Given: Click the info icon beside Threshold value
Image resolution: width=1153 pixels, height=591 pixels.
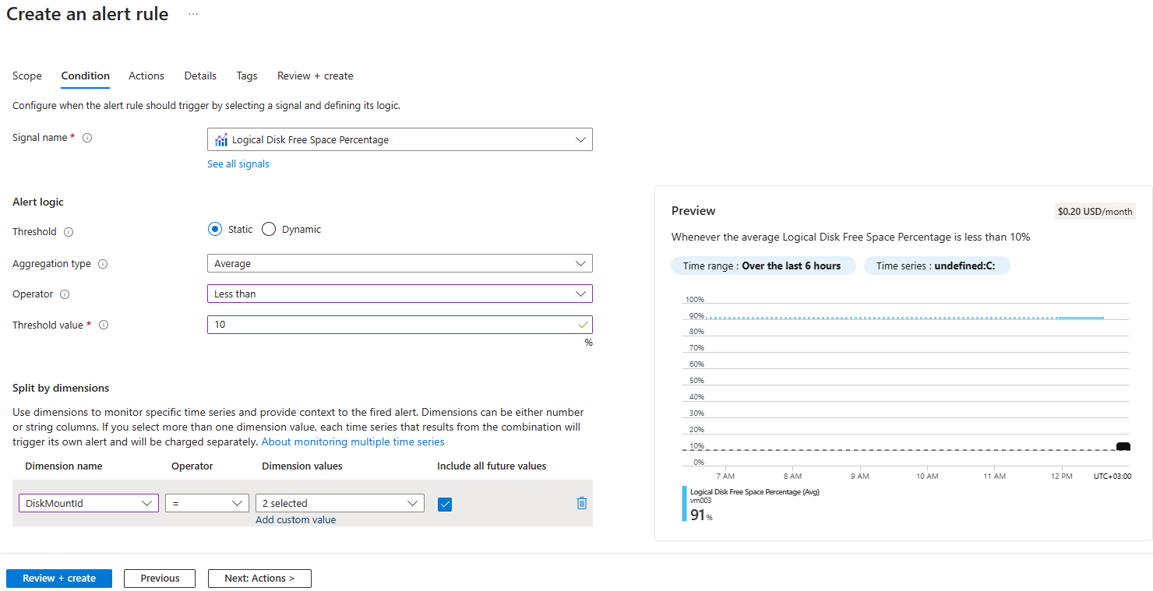Looking at the screenshot, I should pyautogui.click(x=104, y=325).
